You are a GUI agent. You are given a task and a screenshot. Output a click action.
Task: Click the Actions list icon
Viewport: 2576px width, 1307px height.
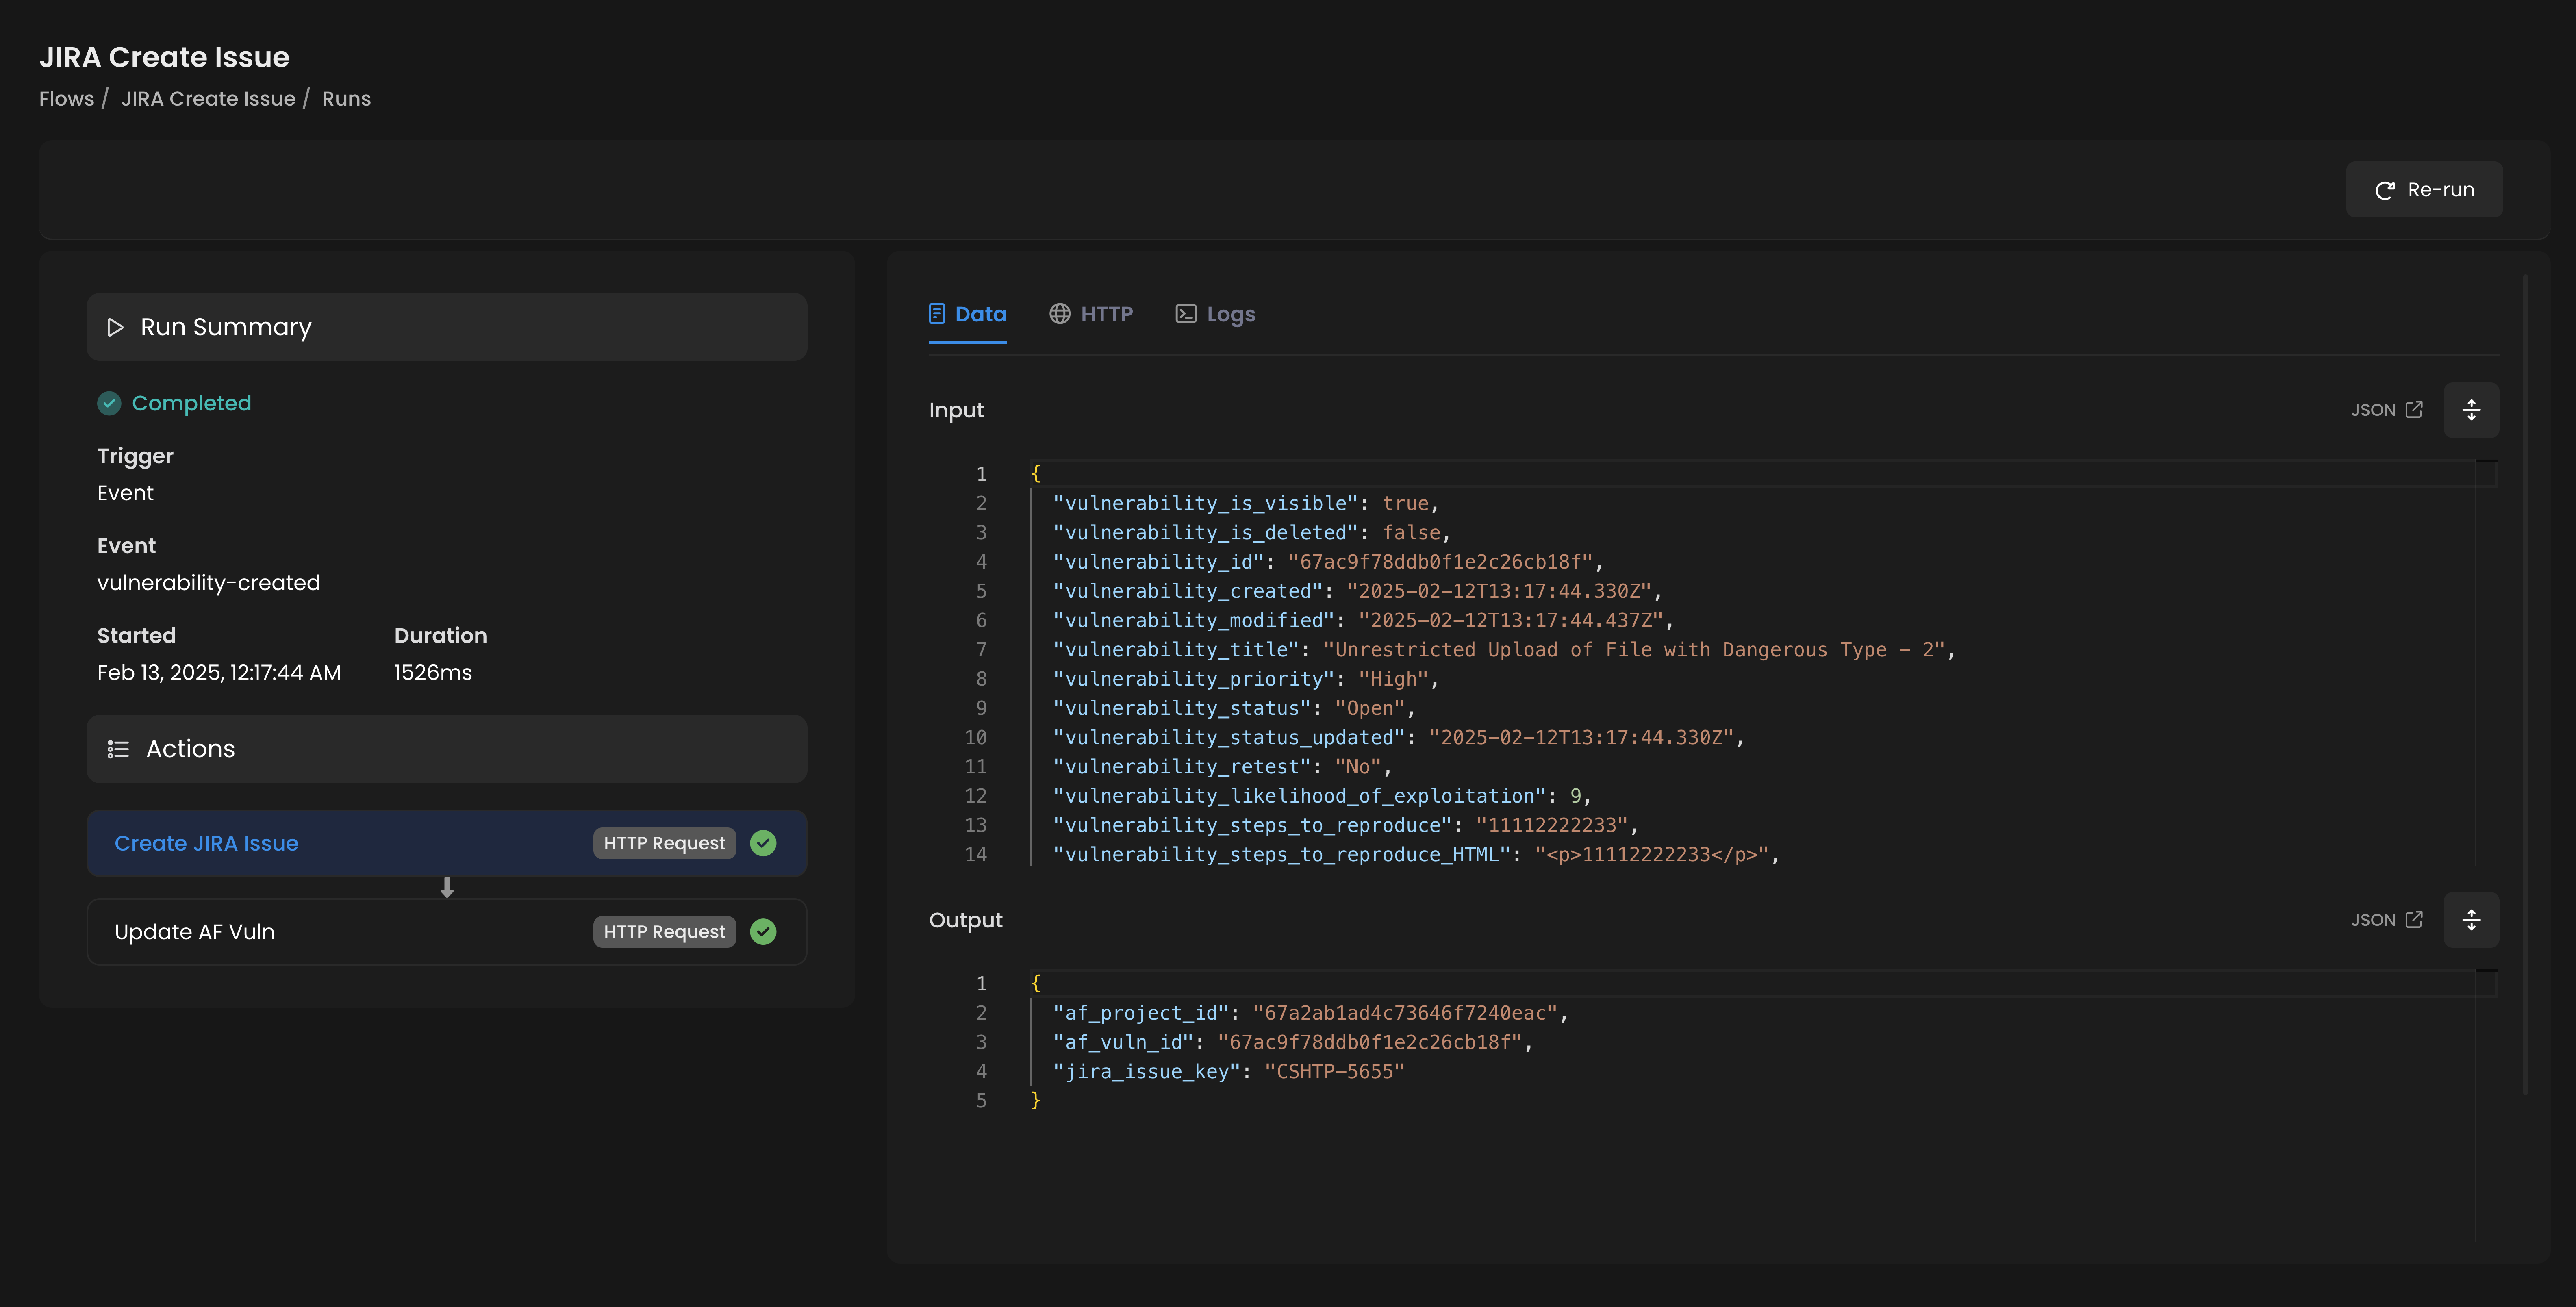[x=118, y=749]
